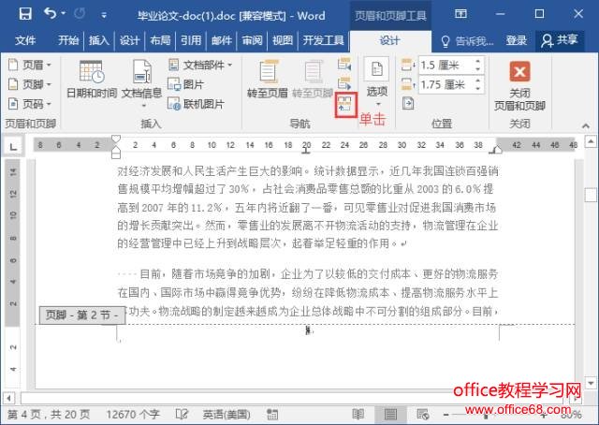Viewport: 599px width, 425px height.
Task: Click the first line indent marker
Action: click(116, 138)
